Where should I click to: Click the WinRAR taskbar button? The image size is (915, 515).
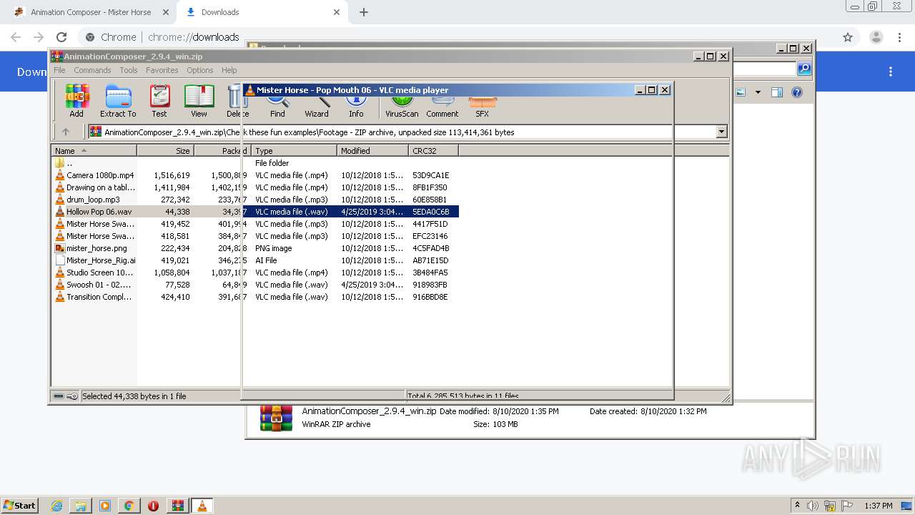[177, 506]
